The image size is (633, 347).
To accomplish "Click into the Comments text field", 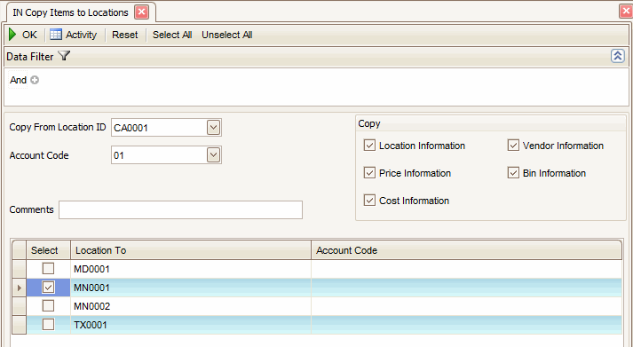I will coord(180,209).
